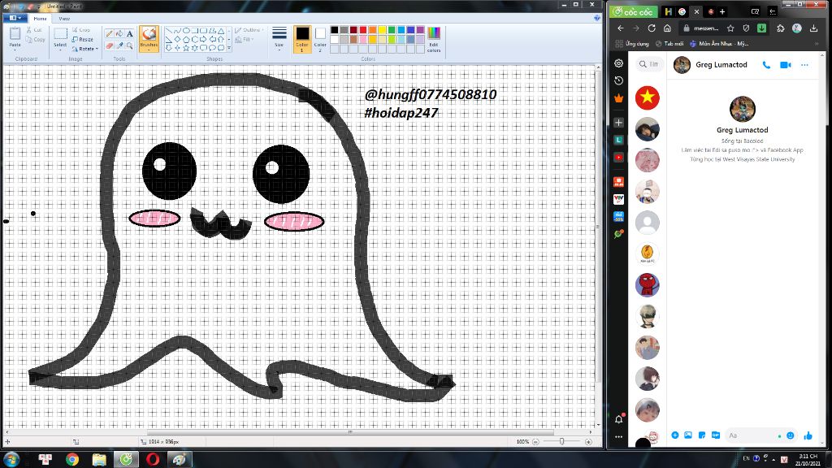Pick the red color swatch
The image size is (832, 468).
(x=363, y=30)
